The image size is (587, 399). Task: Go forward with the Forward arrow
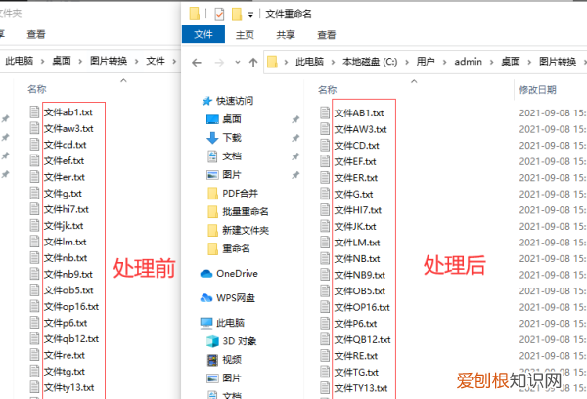[x=219, y=63]
